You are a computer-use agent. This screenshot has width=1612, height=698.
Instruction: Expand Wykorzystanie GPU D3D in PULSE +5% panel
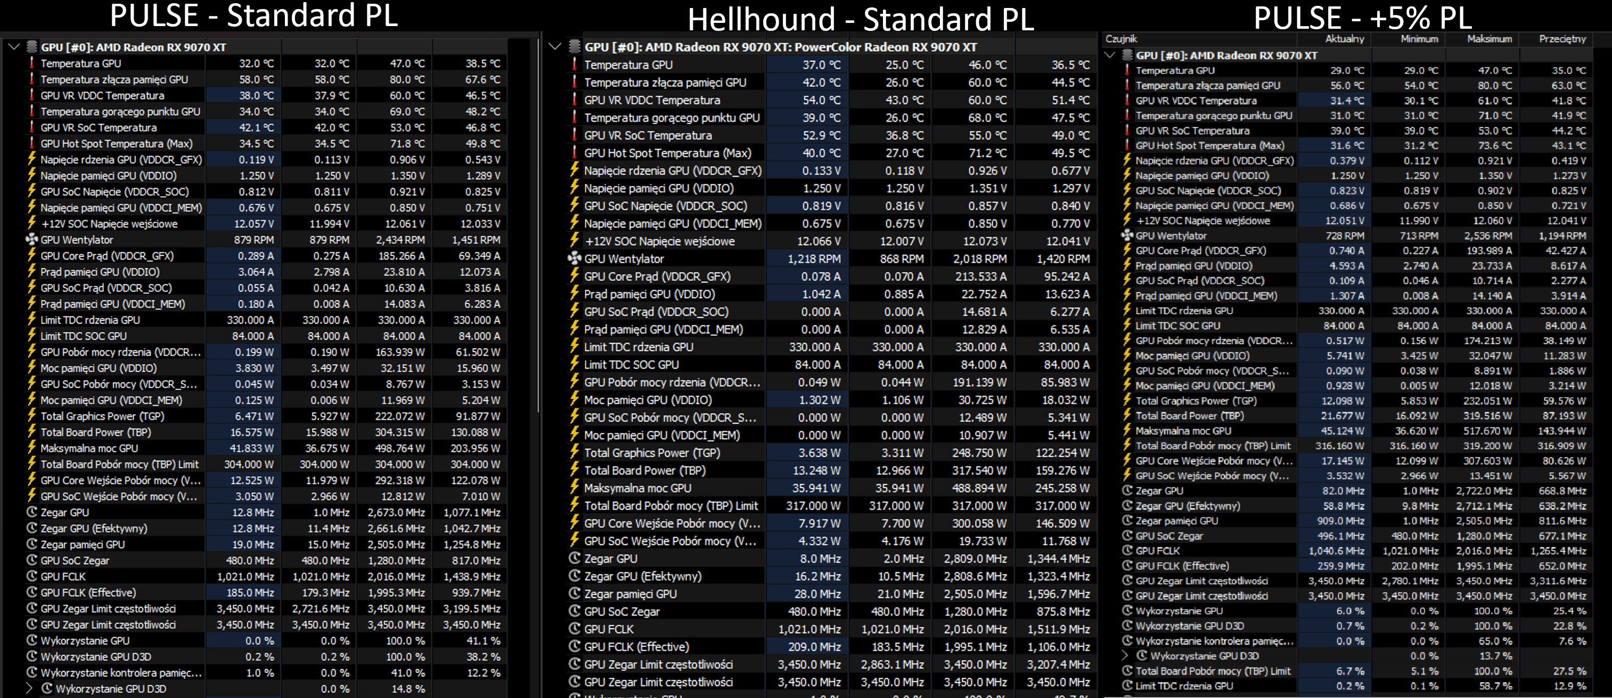coord(1125,655)
